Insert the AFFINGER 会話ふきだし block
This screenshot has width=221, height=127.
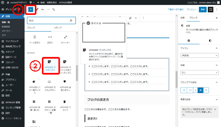pos(65,86)
